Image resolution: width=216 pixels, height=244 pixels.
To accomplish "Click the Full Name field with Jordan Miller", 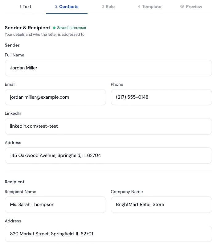I will pyautogui.click(x=108, y=68).
